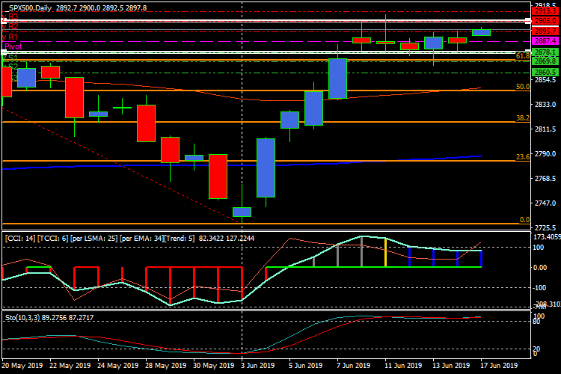Click the 13 Jun 2019 date label
The width and height of the screenshot is (561, 374).
coord(452,366)
